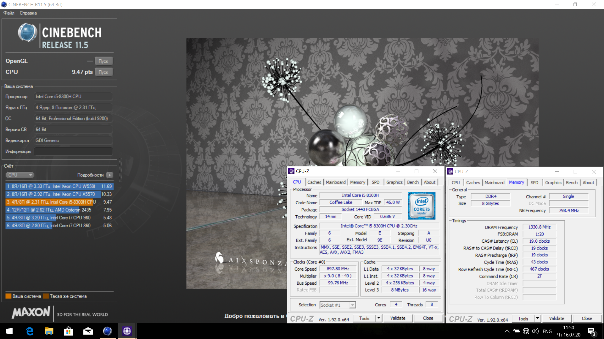This screenshot has height=339, width=604.
Task: Select the Xeon X5570 ranking row
Action: pos(59,194)
